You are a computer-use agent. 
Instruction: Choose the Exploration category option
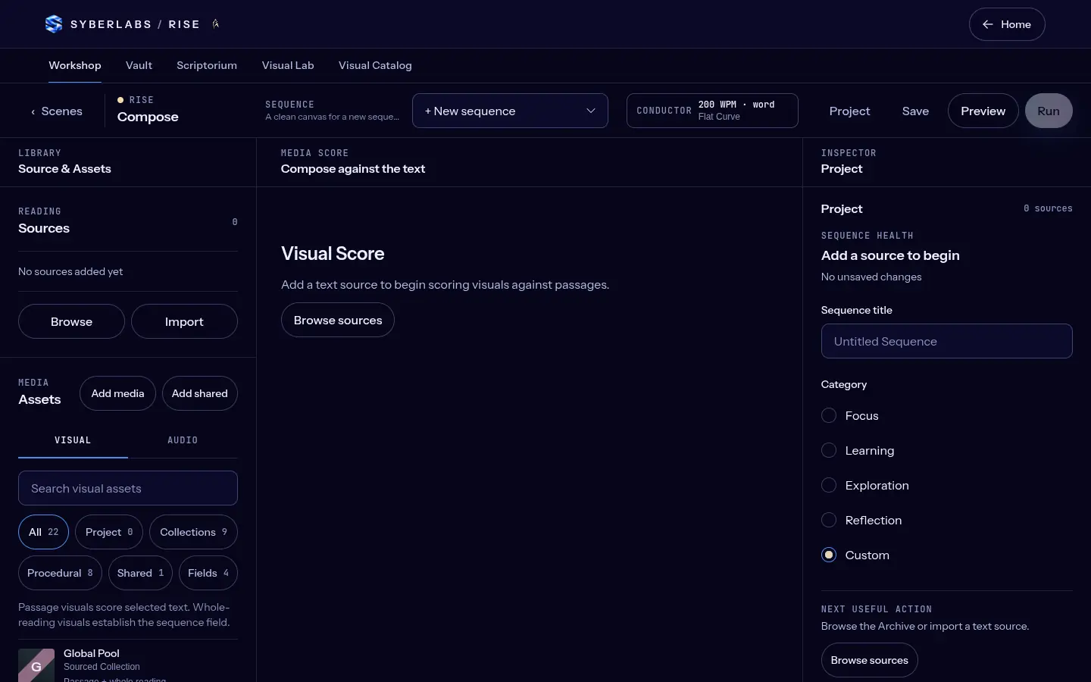(x=829, y=486)
